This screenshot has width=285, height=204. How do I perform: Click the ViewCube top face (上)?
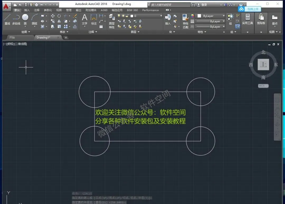pos(263,64)
